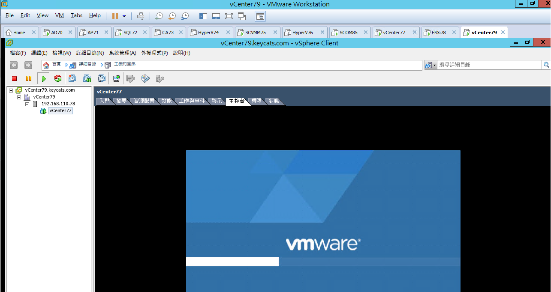Toggle the Workstation library sidebar view
The height and width of the screenshot is (292, 551).
coord(203,16)
